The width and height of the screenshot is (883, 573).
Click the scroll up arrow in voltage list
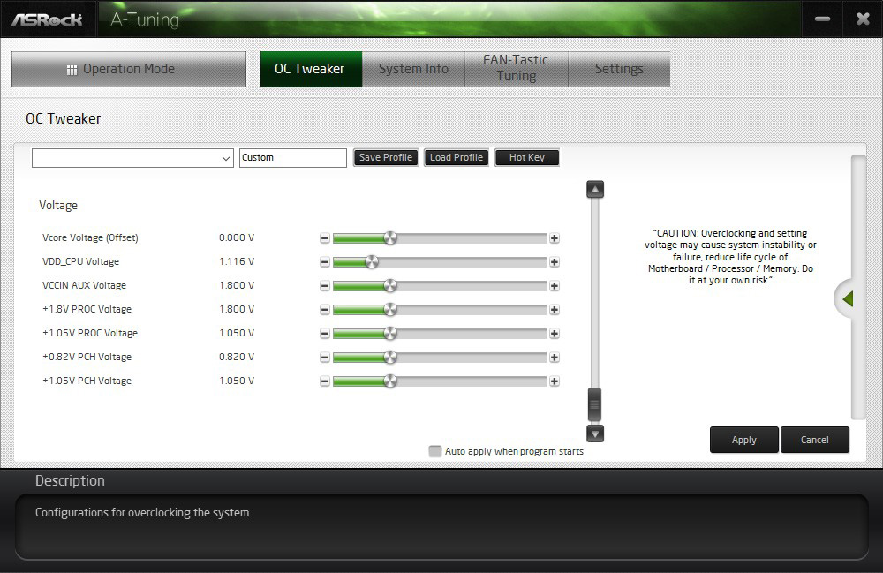(594, 190)
